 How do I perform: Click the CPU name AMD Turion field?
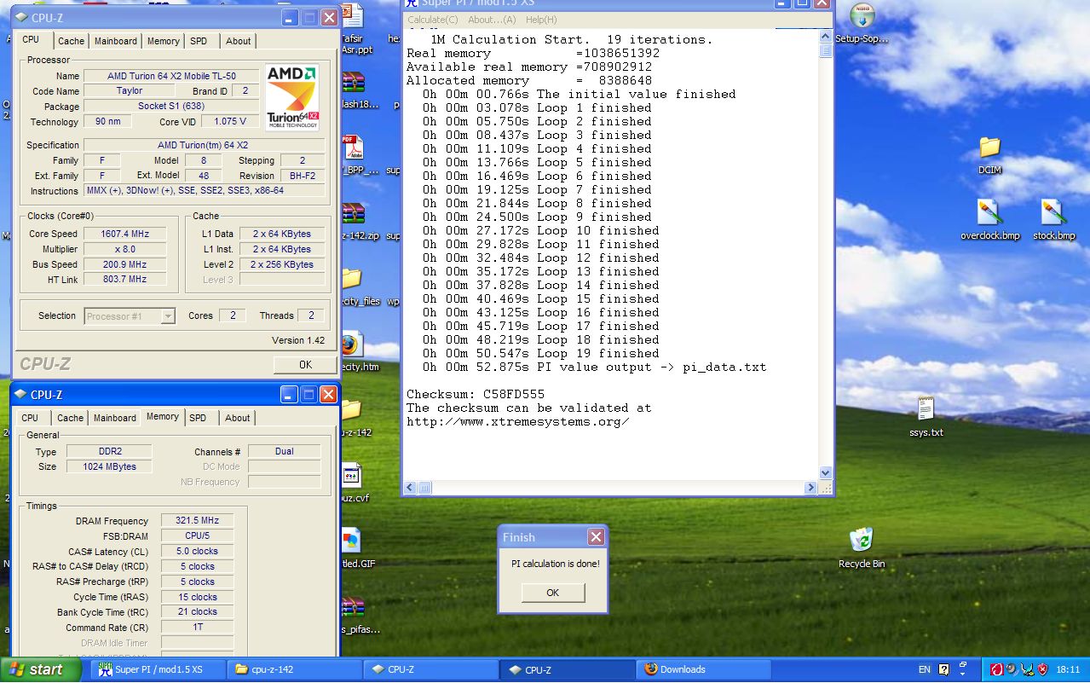click(x=171, y=76)
